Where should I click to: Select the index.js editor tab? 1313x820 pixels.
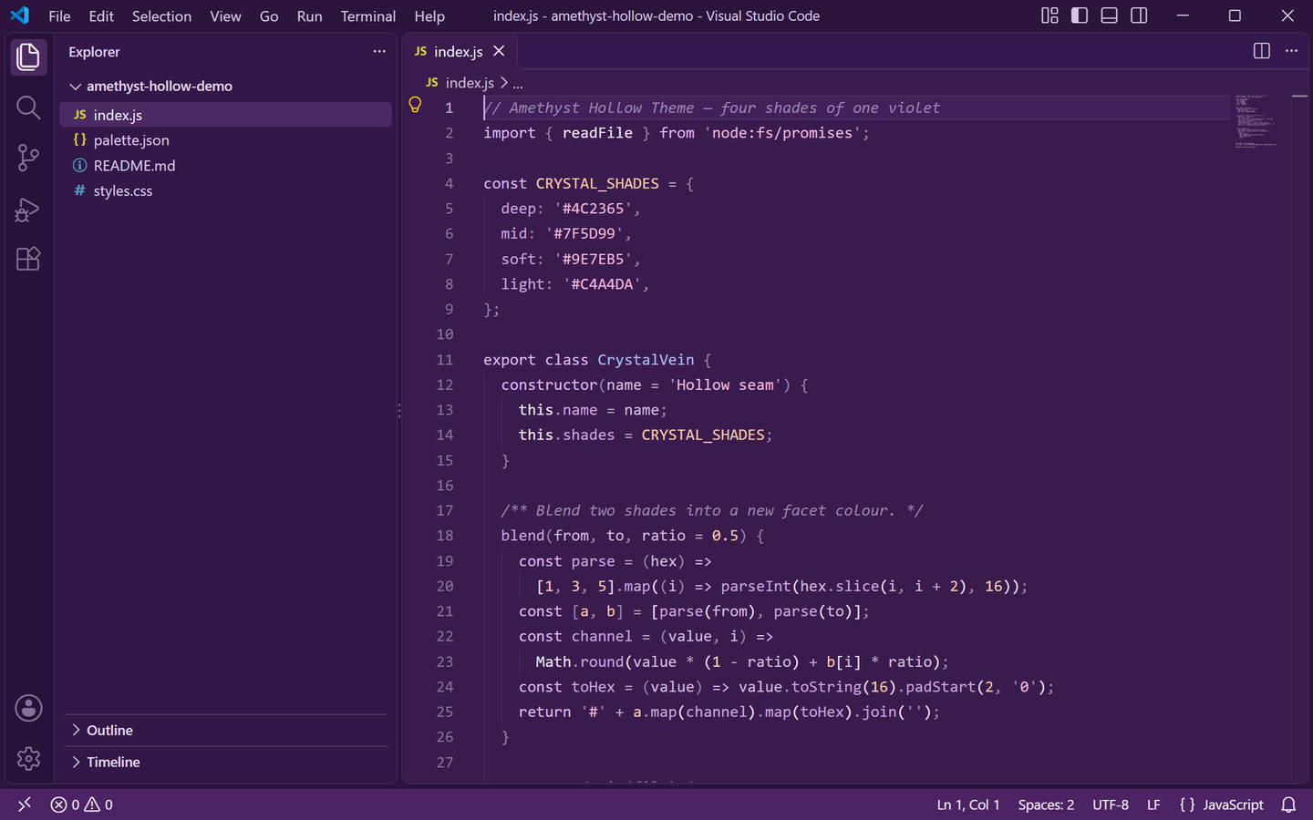coord(460,51)
